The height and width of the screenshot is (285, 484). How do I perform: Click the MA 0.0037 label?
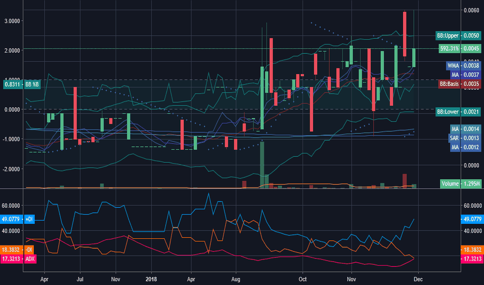pos(465,75)
